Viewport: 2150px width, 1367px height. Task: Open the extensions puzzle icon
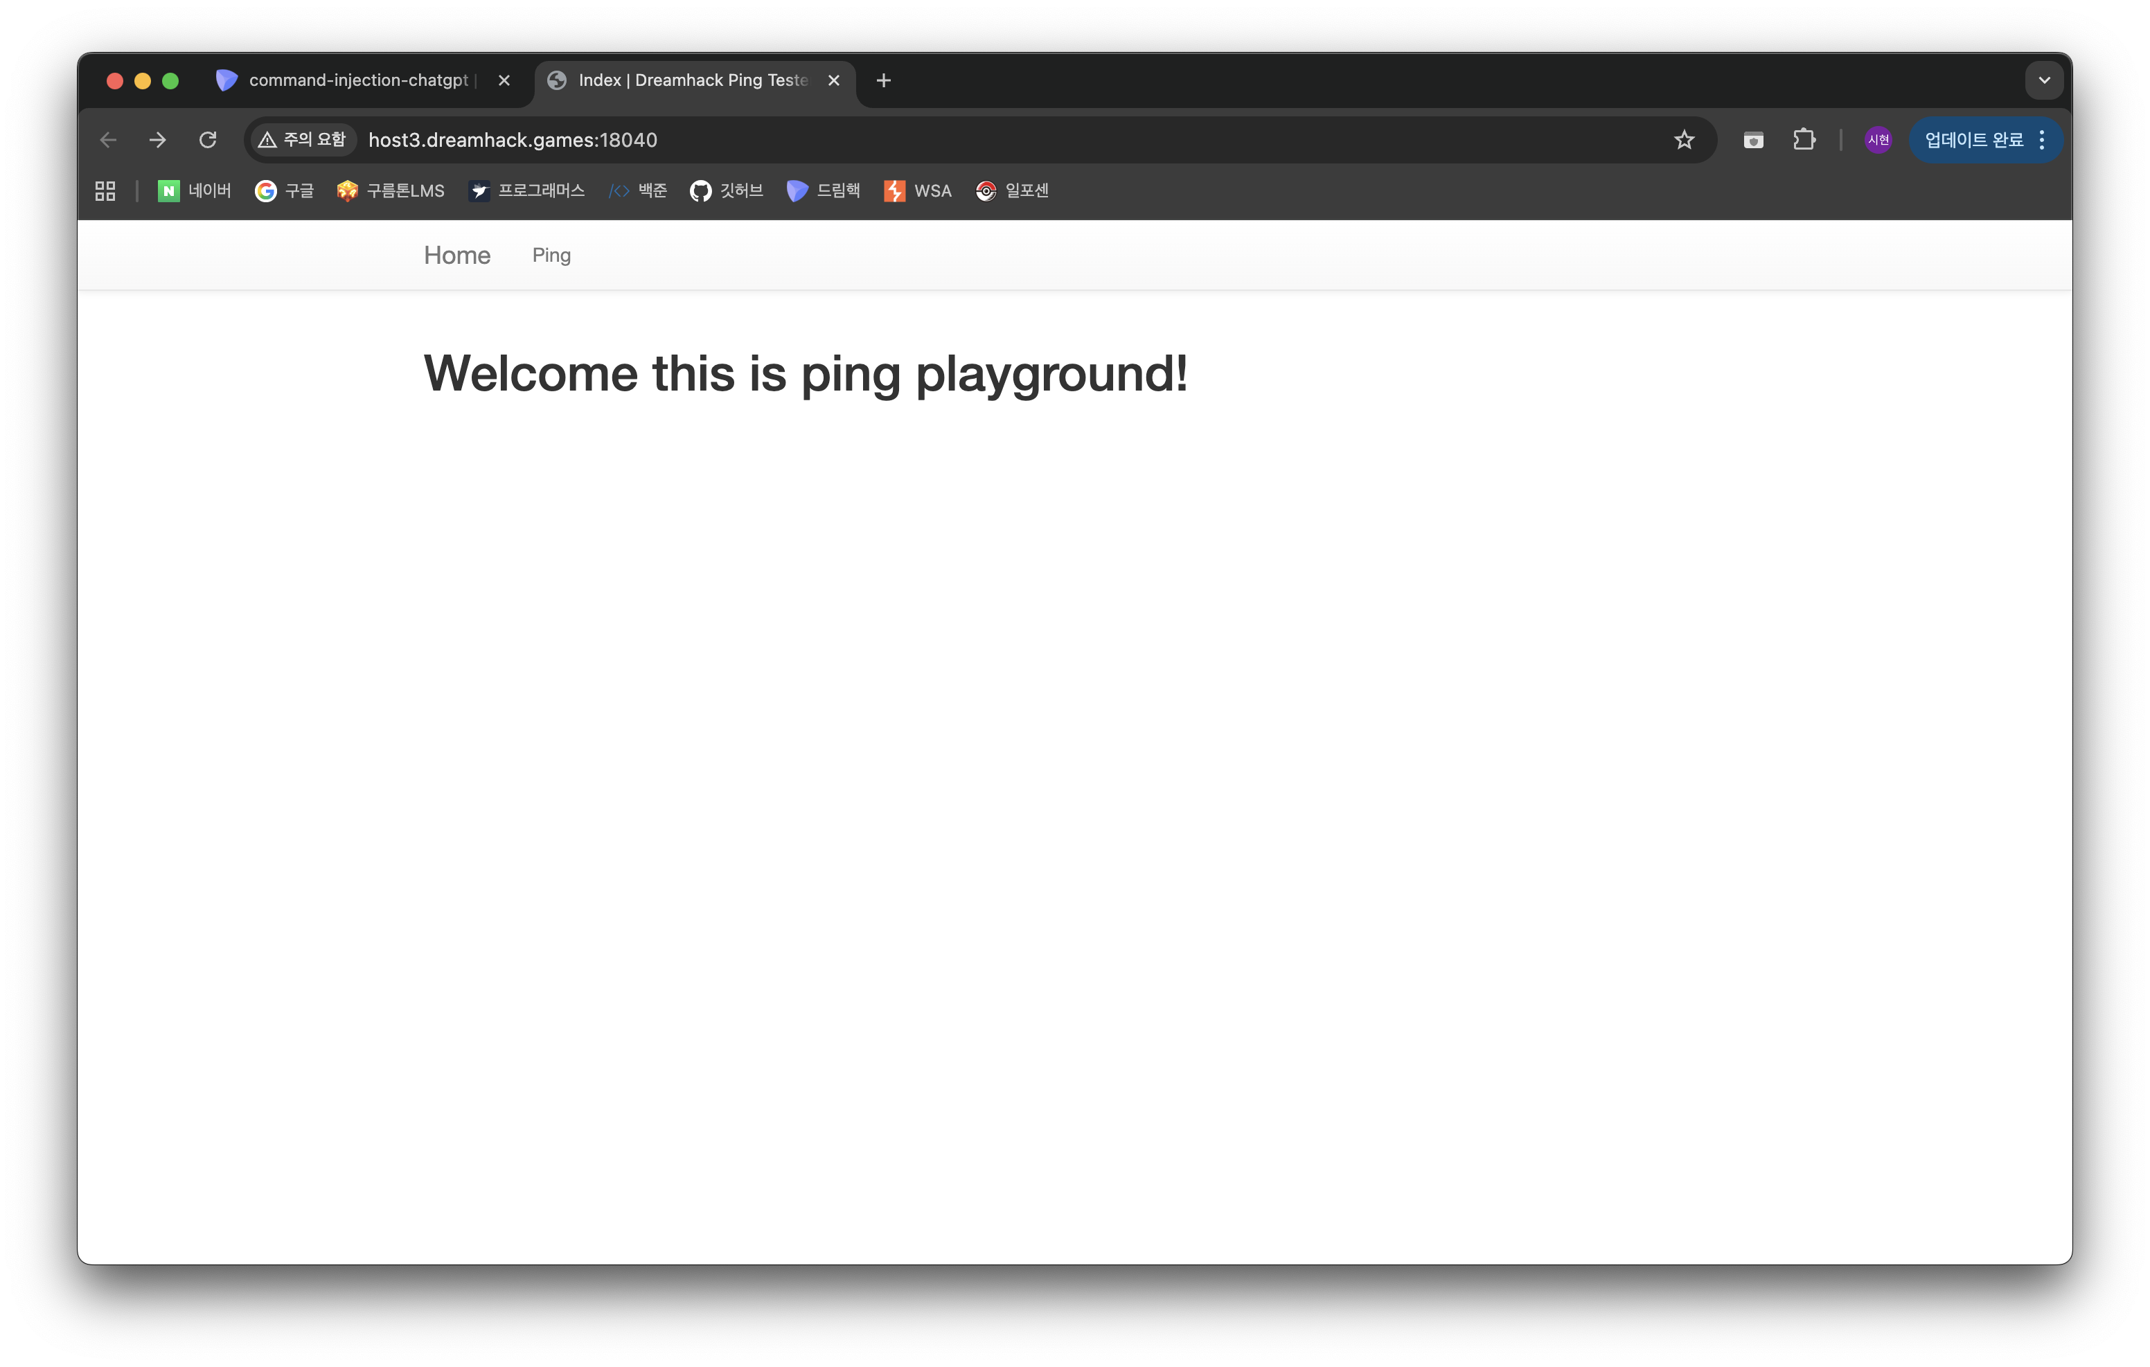tap(1804, 140)
